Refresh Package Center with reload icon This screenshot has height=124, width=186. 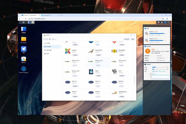click(50, 39)
